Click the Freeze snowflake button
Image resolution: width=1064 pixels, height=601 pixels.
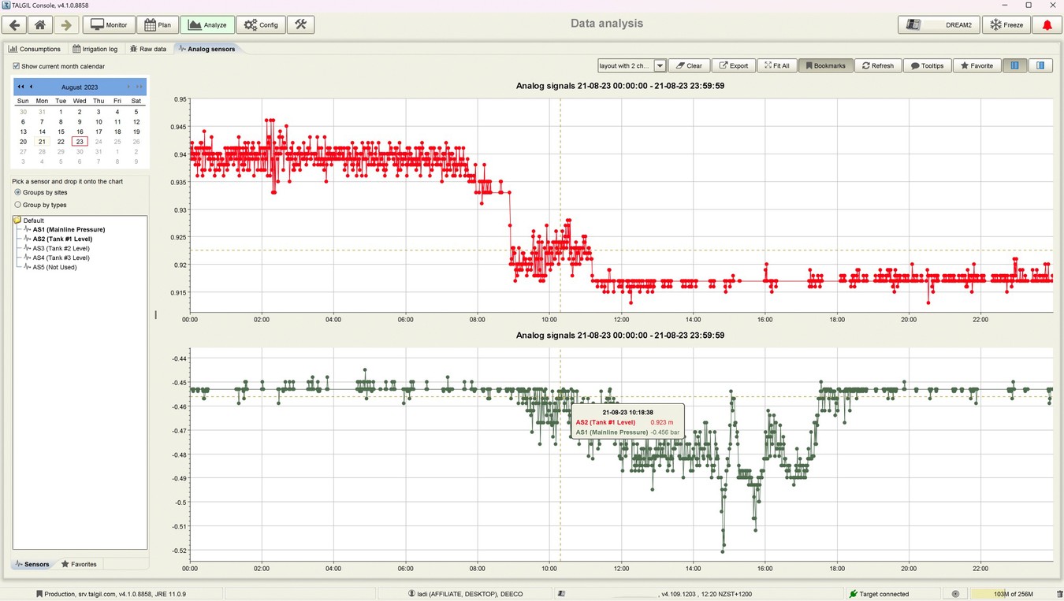click(x=1006, y=24)
